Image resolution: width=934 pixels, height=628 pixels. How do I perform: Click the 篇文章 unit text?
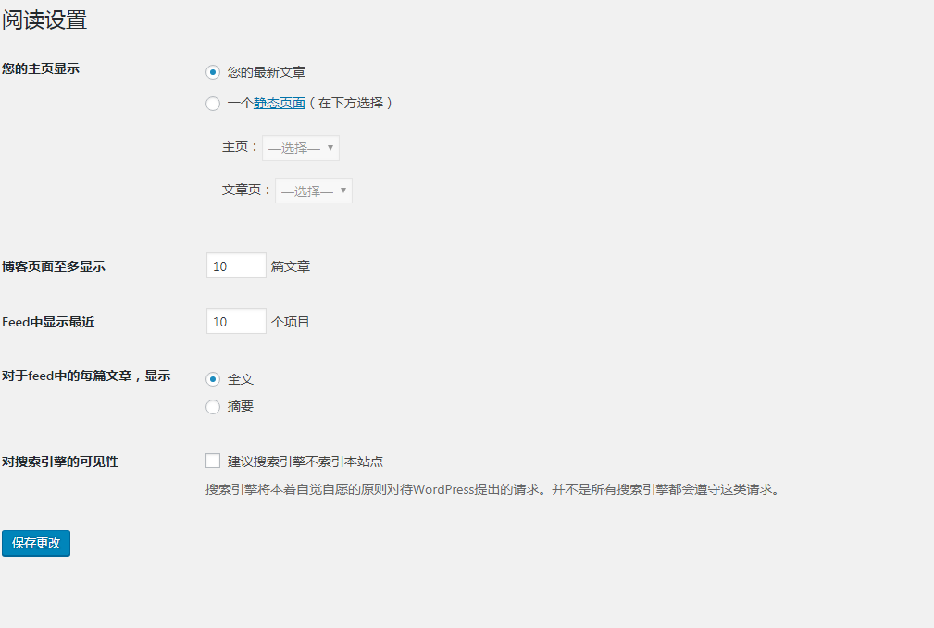coord(291,266)
